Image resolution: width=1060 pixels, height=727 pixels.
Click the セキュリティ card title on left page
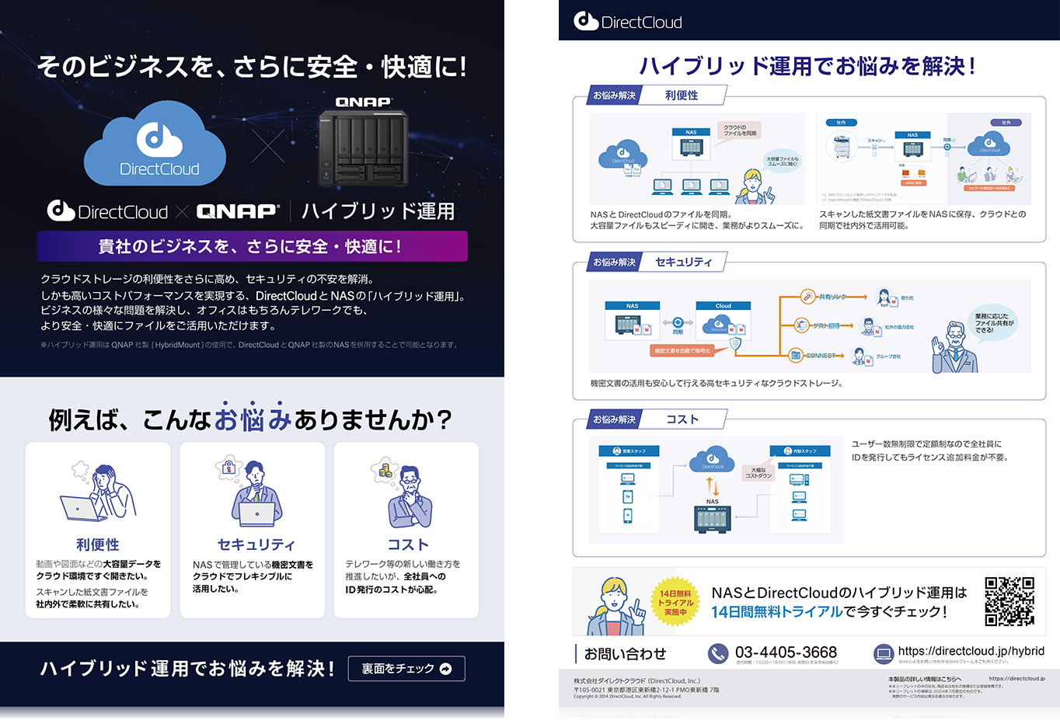point(256,544)
